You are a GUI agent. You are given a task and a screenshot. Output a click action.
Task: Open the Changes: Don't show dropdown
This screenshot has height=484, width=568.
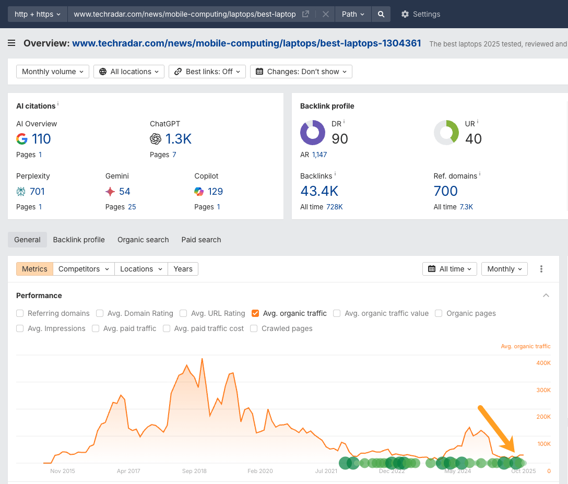(x=301, y=72)
